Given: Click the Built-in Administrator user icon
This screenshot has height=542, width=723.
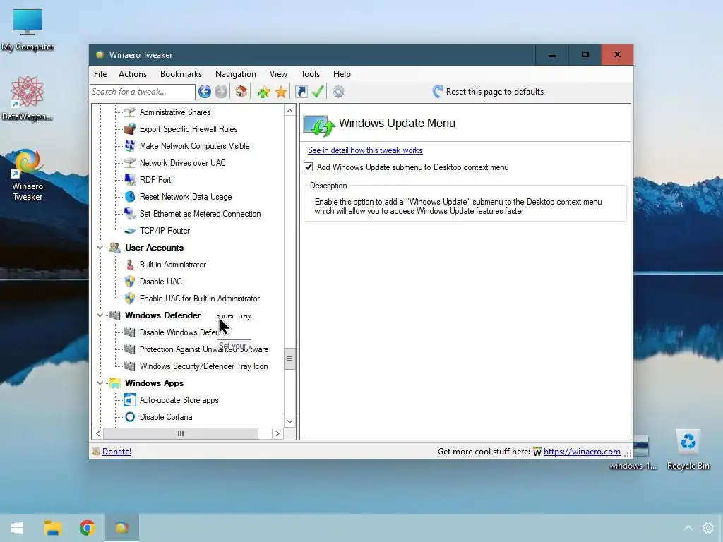Looking at the screenshot, I should click(x=130, y=265).
